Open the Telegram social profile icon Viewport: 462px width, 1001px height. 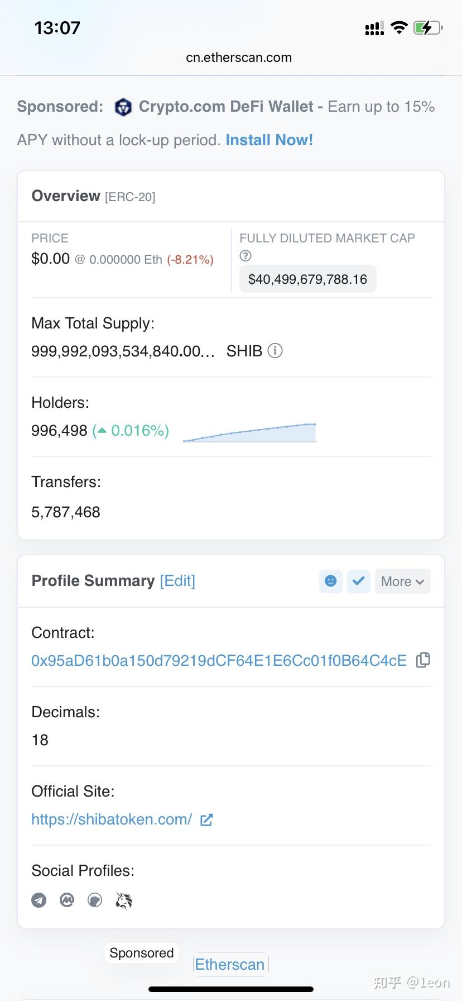pos(39,900)
